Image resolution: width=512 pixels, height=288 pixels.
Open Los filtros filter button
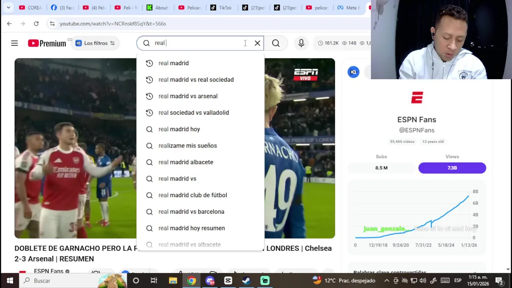[95, 43]
